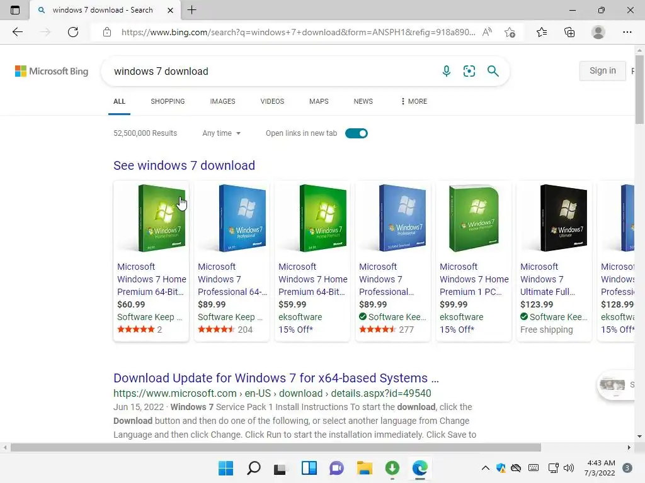Switch to MAPS tab
This screenshot has height=483, width=645.
pyautogui.click(x=319, y=101)
